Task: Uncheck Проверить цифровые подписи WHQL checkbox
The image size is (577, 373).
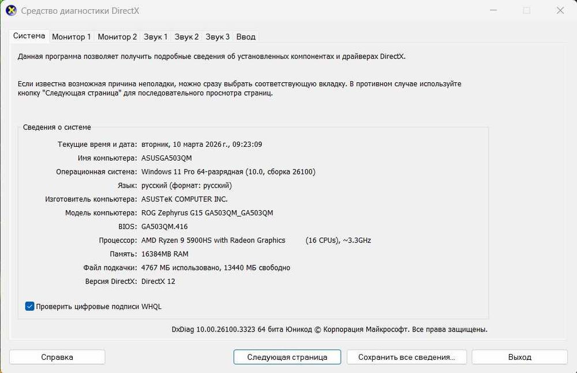Action: (x=29, y=306)
